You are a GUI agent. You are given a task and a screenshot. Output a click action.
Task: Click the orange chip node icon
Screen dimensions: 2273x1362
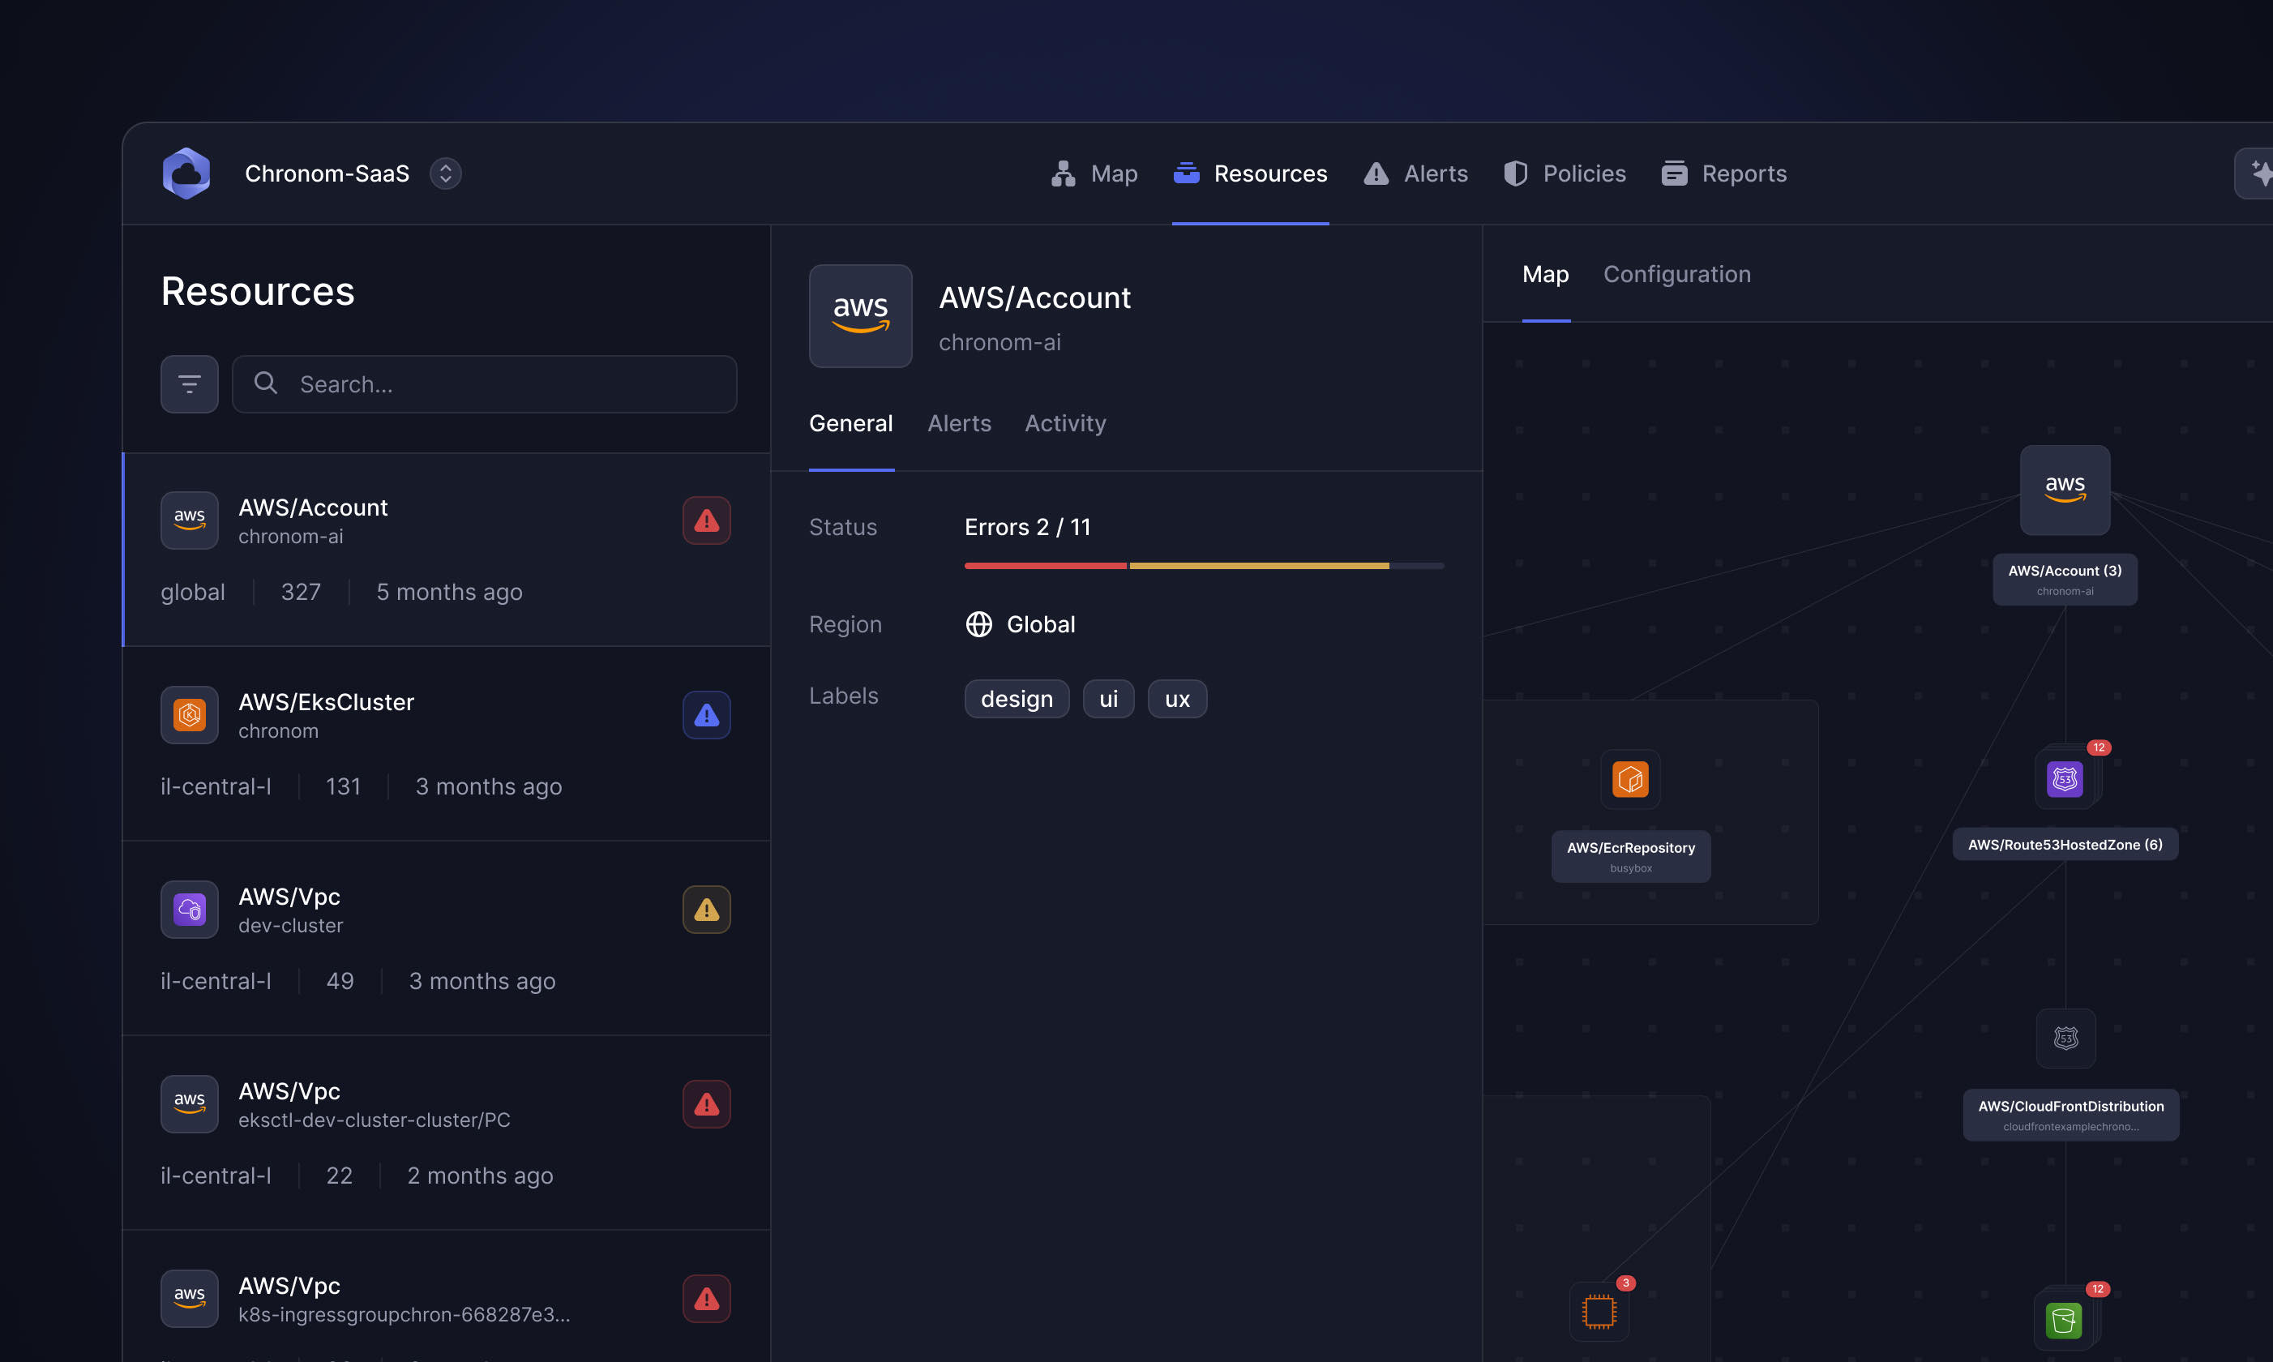click(x=1599, y=1312)
